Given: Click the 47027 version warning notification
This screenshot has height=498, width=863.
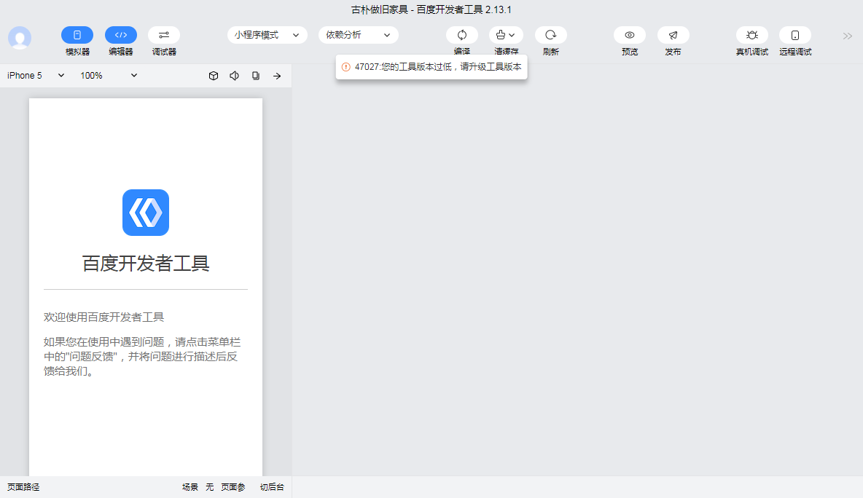Looking at the screenshot, I should [431, 67].
